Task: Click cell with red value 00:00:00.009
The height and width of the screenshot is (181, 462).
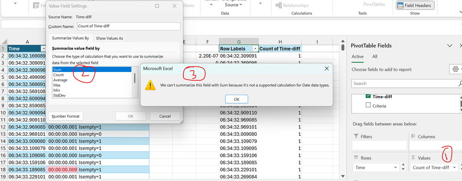Action: (62, 169)
